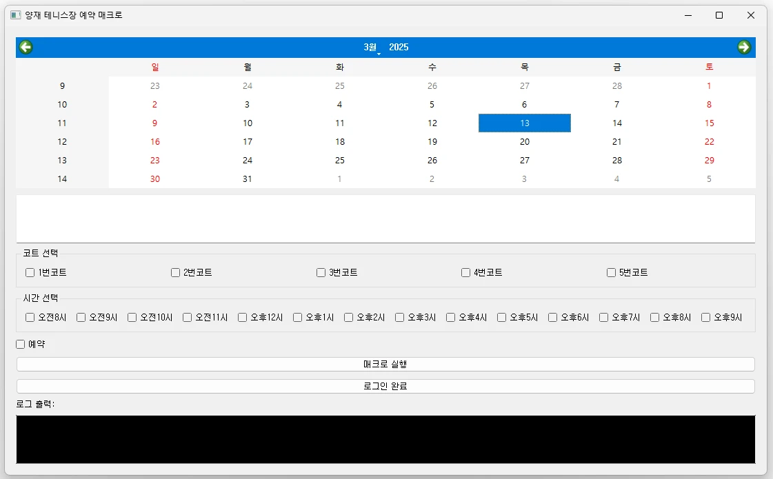
Task: Select the 오후12시 time slot
Action: click(242, 317)
